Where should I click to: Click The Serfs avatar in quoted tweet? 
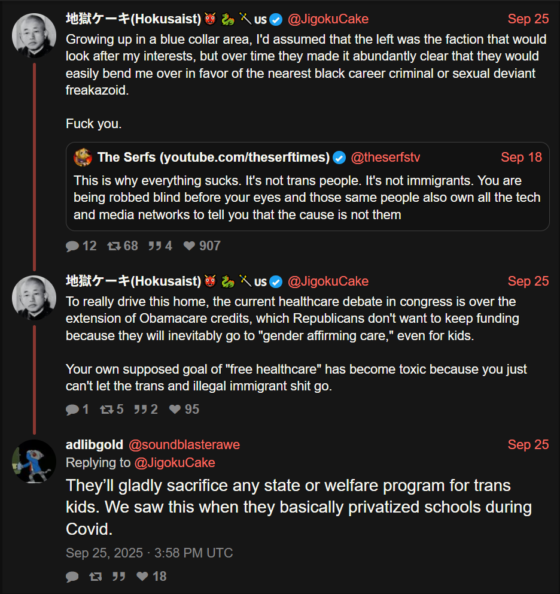83,157
